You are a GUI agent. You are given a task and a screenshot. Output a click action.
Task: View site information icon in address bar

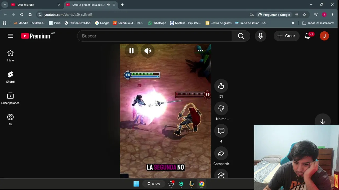click(40, 15)
